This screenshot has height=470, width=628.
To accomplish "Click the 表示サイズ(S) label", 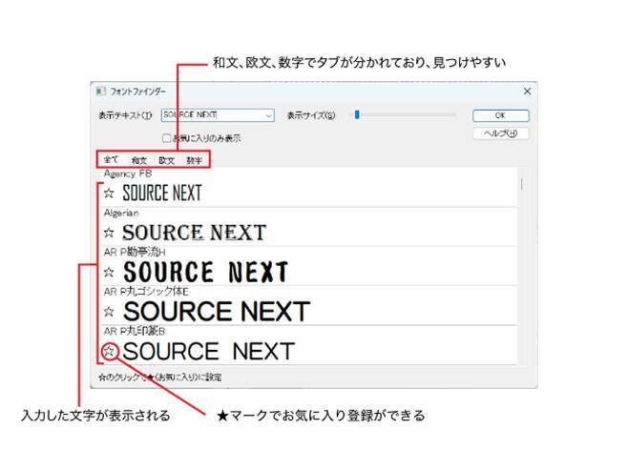I will [x=311, y=115].
